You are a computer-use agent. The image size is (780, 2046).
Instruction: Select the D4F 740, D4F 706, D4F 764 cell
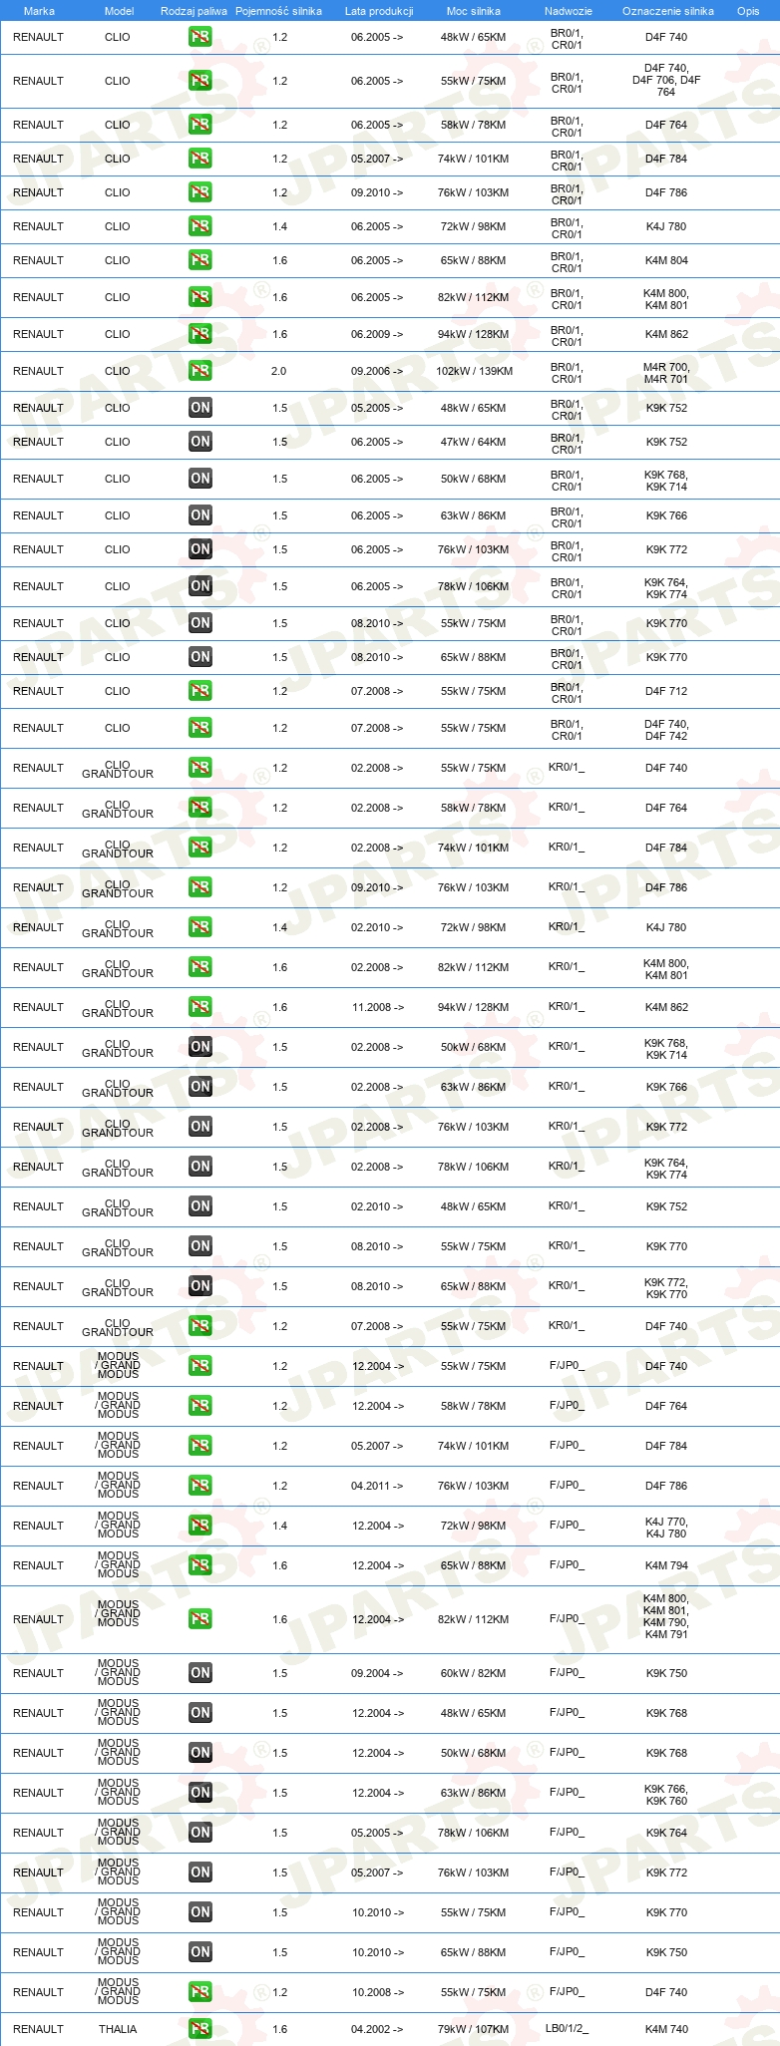(666, 81)
